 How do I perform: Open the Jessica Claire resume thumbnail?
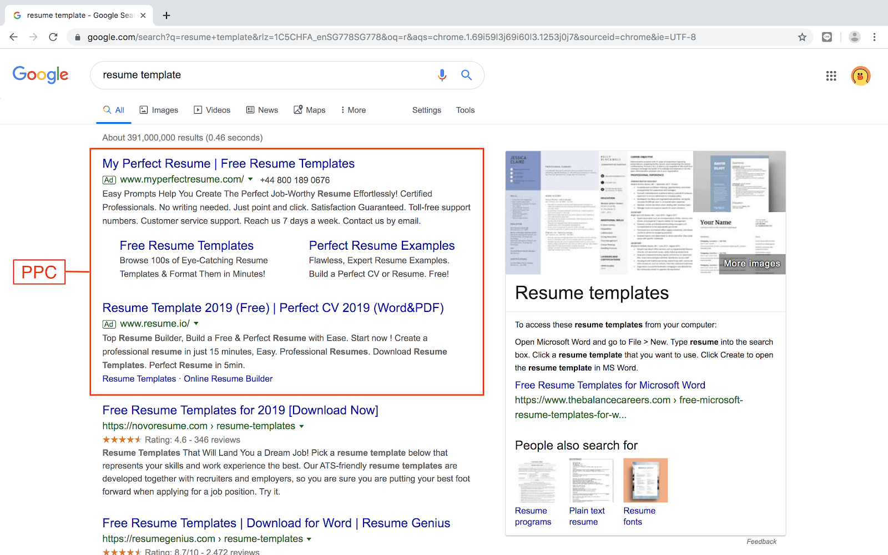pyautogui.click(x=552, y=213)
